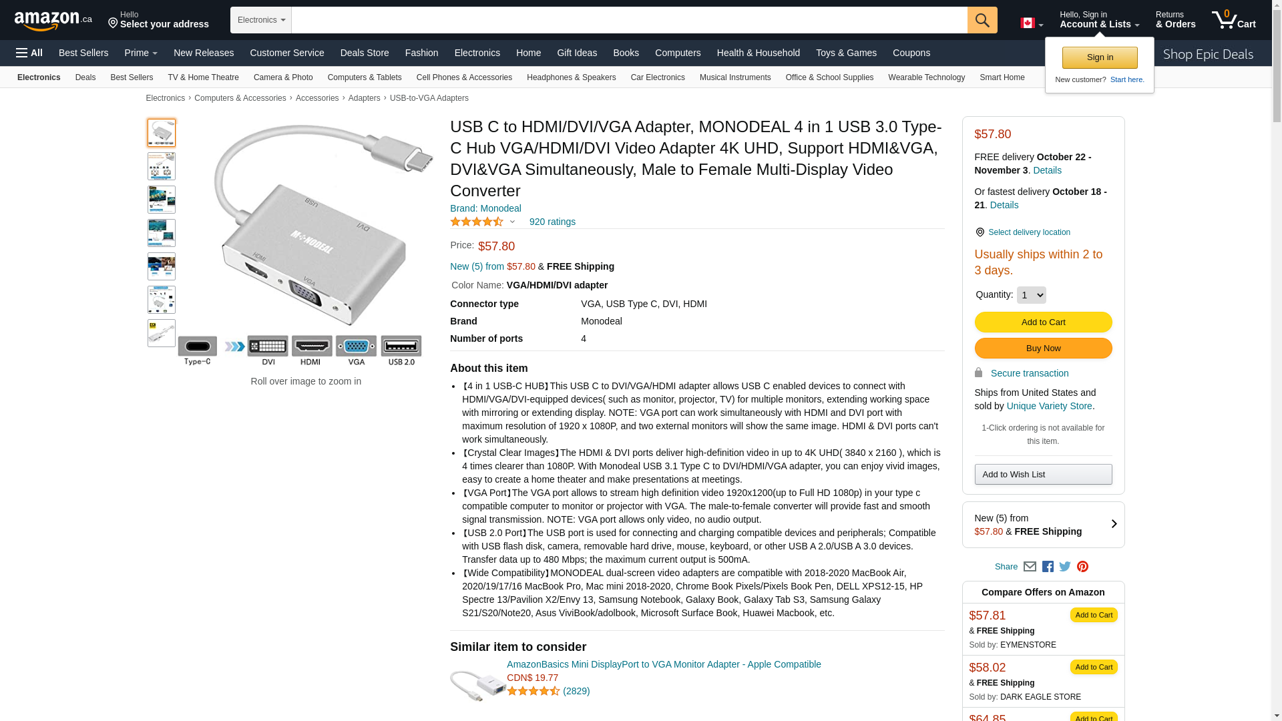Expand the star ratings breakdown arrow
The height and width of the screenshot is (721, 1282).
512,222
